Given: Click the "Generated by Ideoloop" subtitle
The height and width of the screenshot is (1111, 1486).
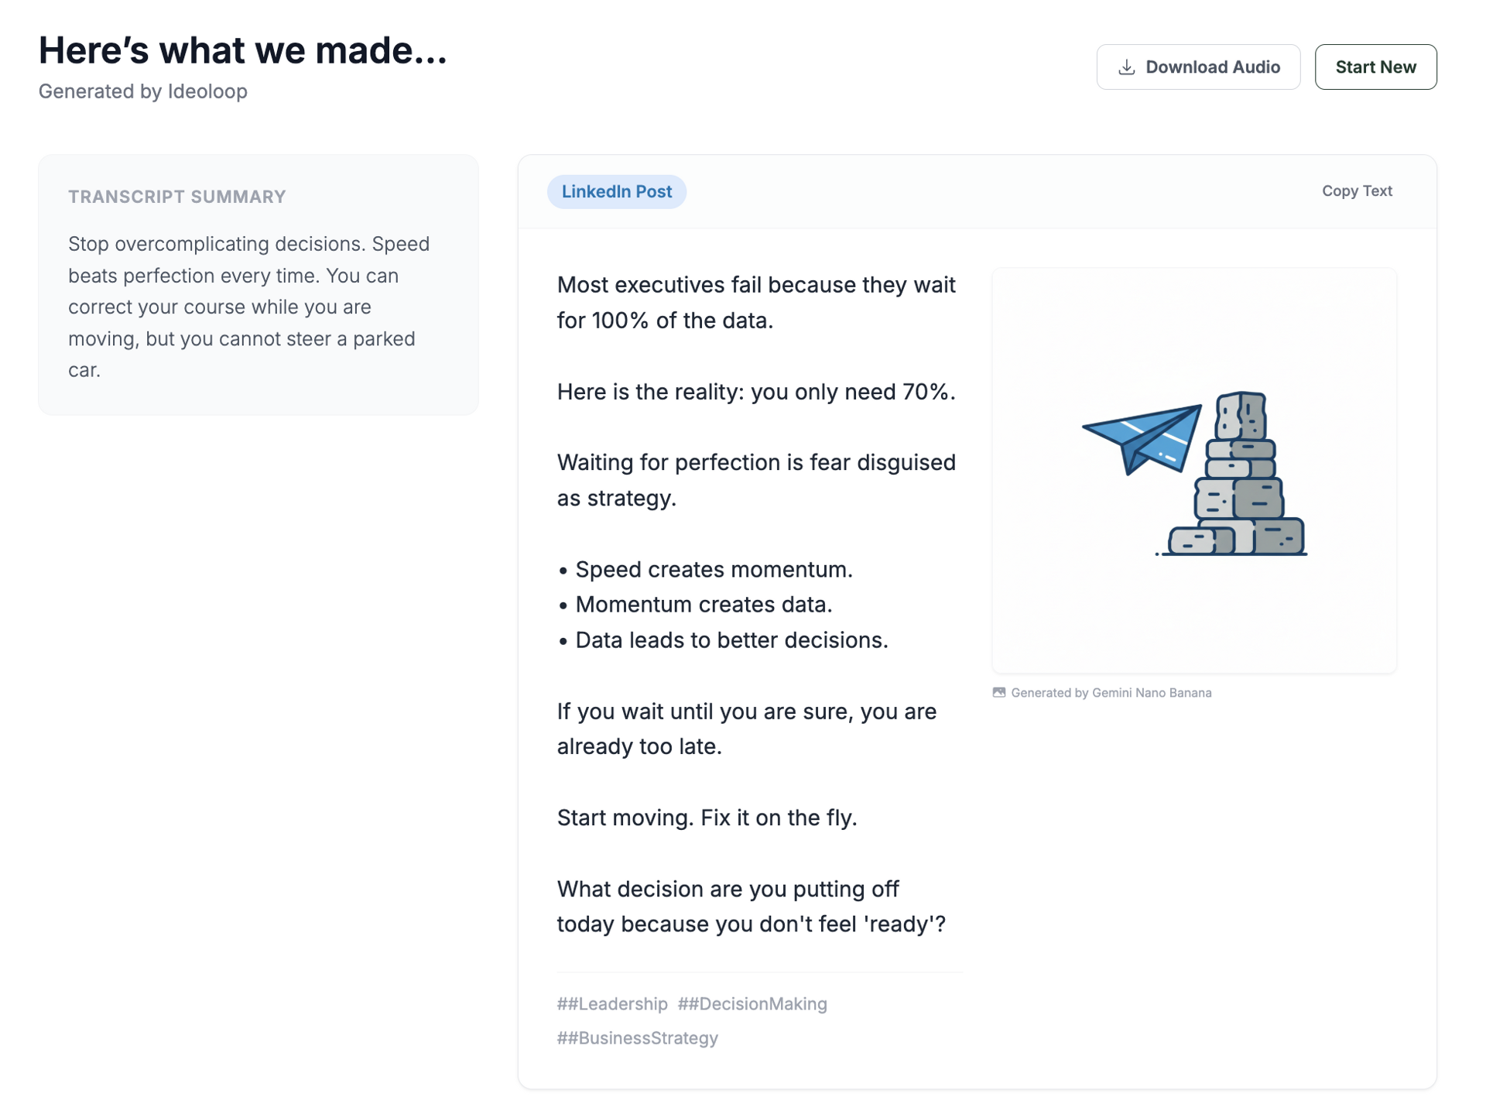Looking at the screenshot, I should pos(143,91).
